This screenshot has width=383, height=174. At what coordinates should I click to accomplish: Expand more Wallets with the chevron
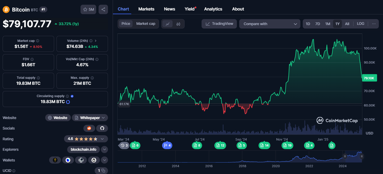(105, 160)
